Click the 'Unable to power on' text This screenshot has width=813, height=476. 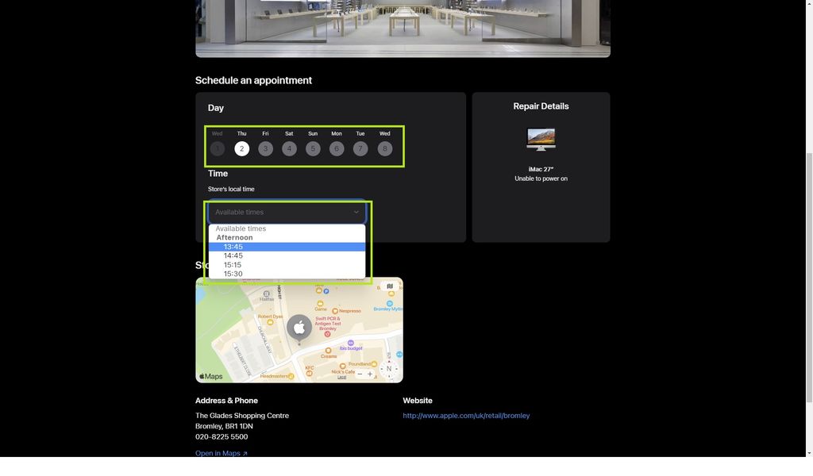541,178
